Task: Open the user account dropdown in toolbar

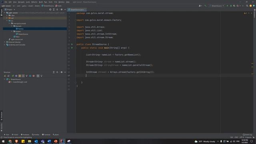Action: (x=200, y=6)
